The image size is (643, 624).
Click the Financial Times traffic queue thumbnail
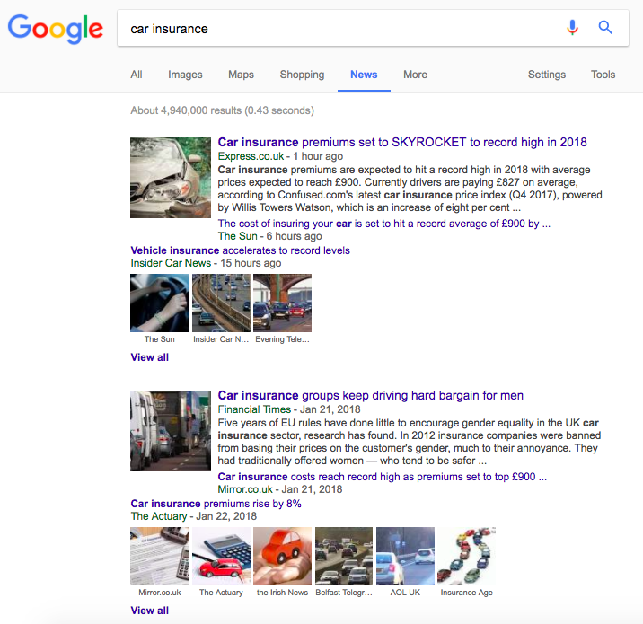coord(171,431)
